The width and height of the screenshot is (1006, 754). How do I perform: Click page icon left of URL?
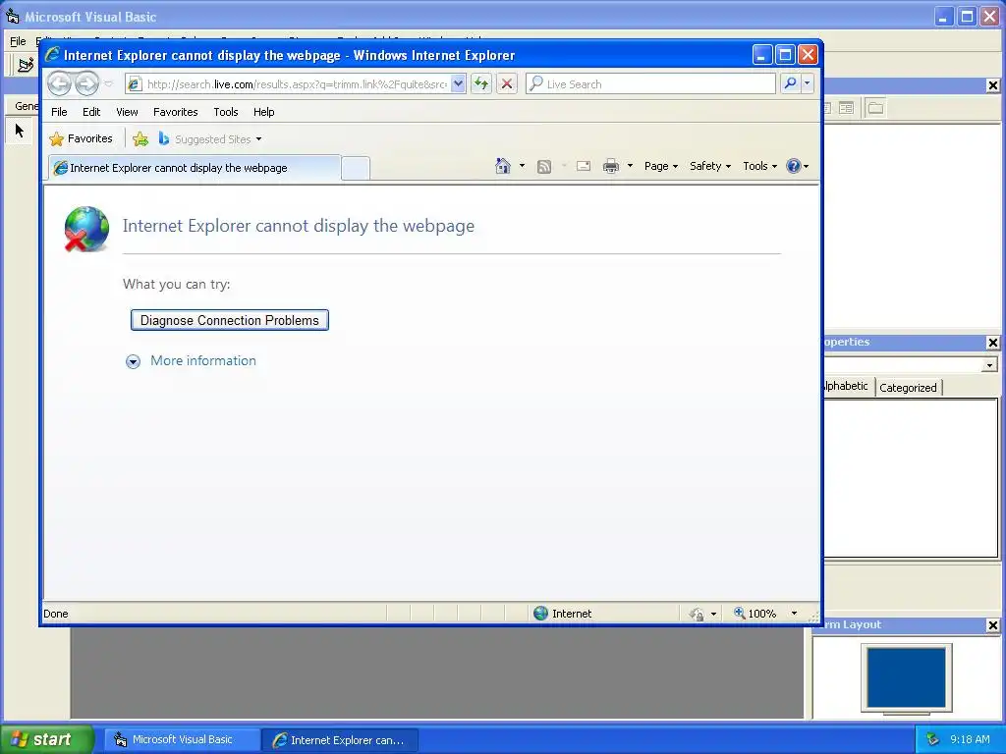pyautogui.click(x=134, y=84)
